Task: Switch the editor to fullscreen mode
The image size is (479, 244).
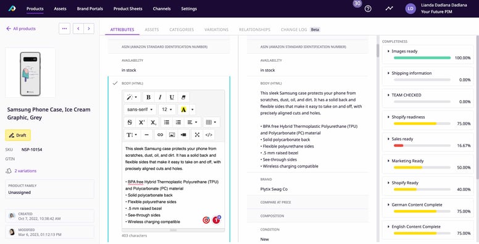Action: 197,135
